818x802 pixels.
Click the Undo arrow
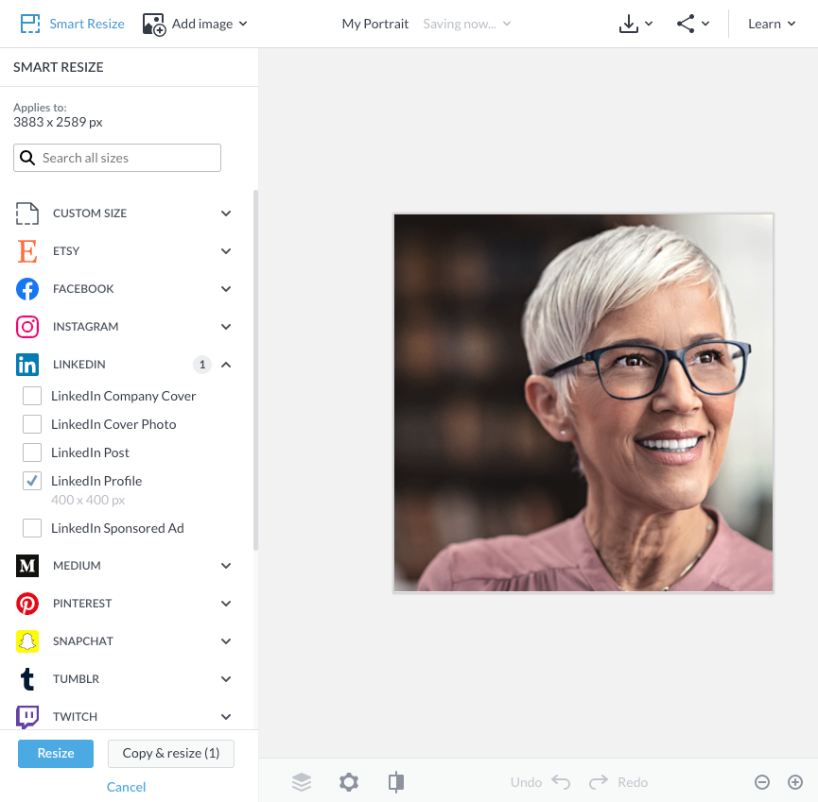(x=562, y=781)
